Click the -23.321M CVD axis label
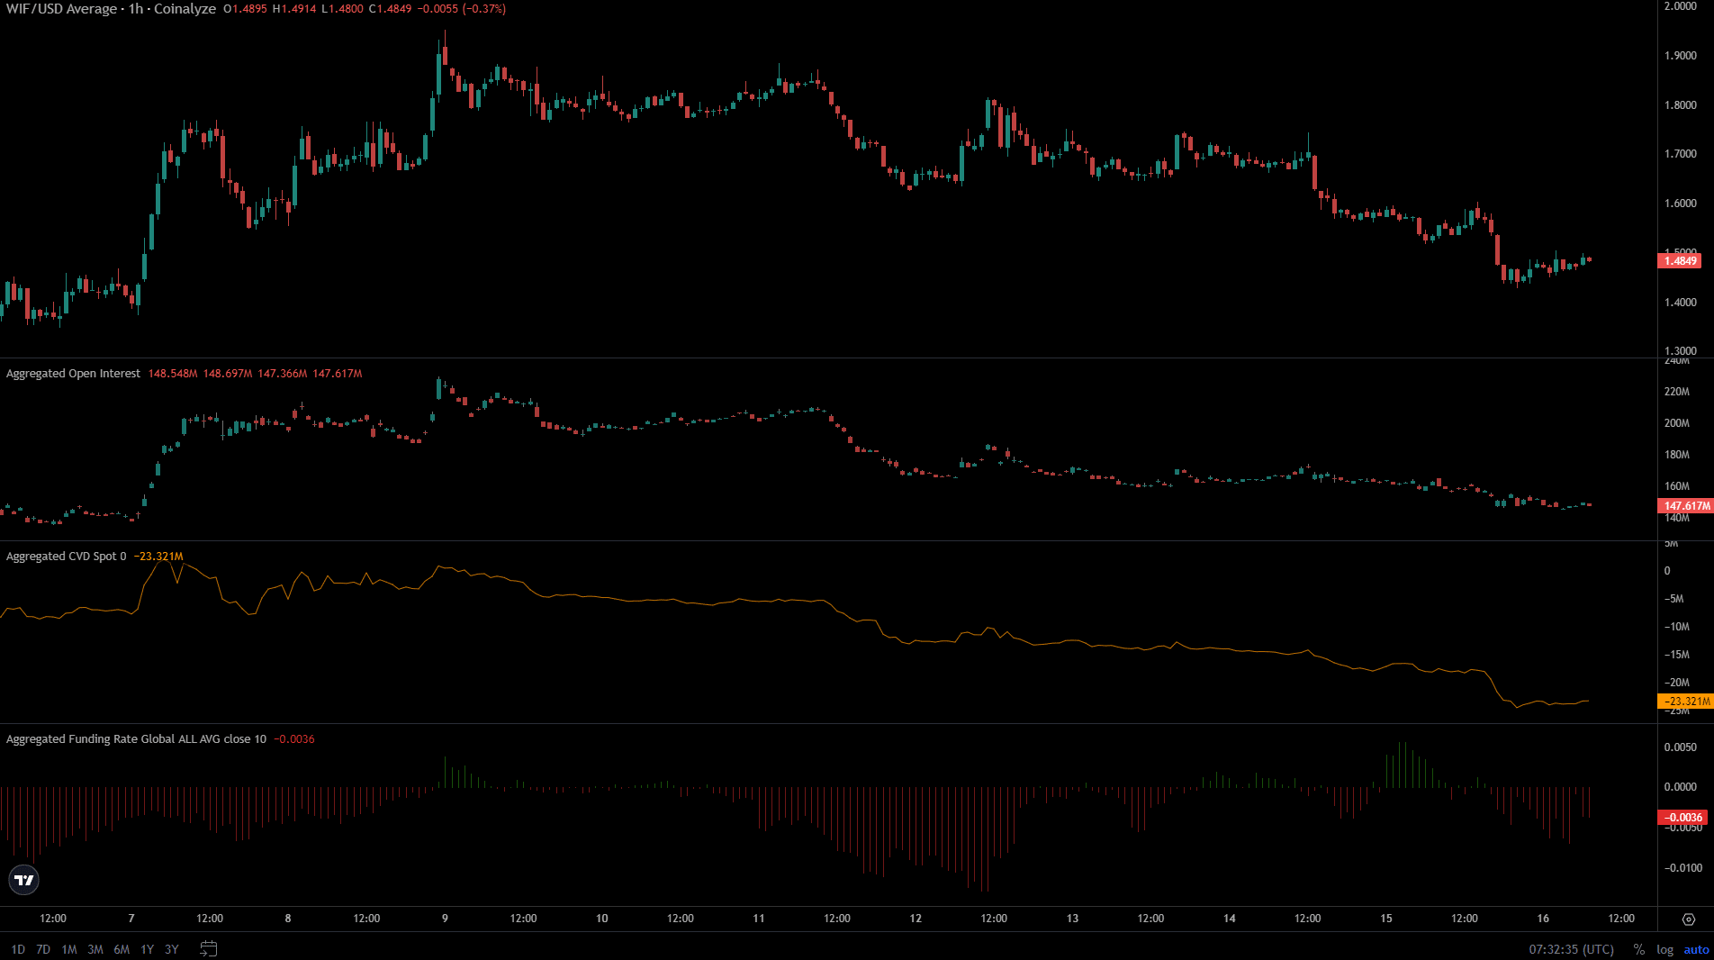This screenshot has height=960, width=1714. tap(1685, 701)
